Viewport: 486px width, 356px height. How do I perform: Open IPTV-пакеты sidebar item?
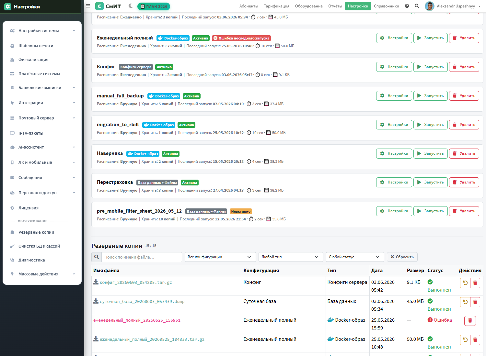42,133
